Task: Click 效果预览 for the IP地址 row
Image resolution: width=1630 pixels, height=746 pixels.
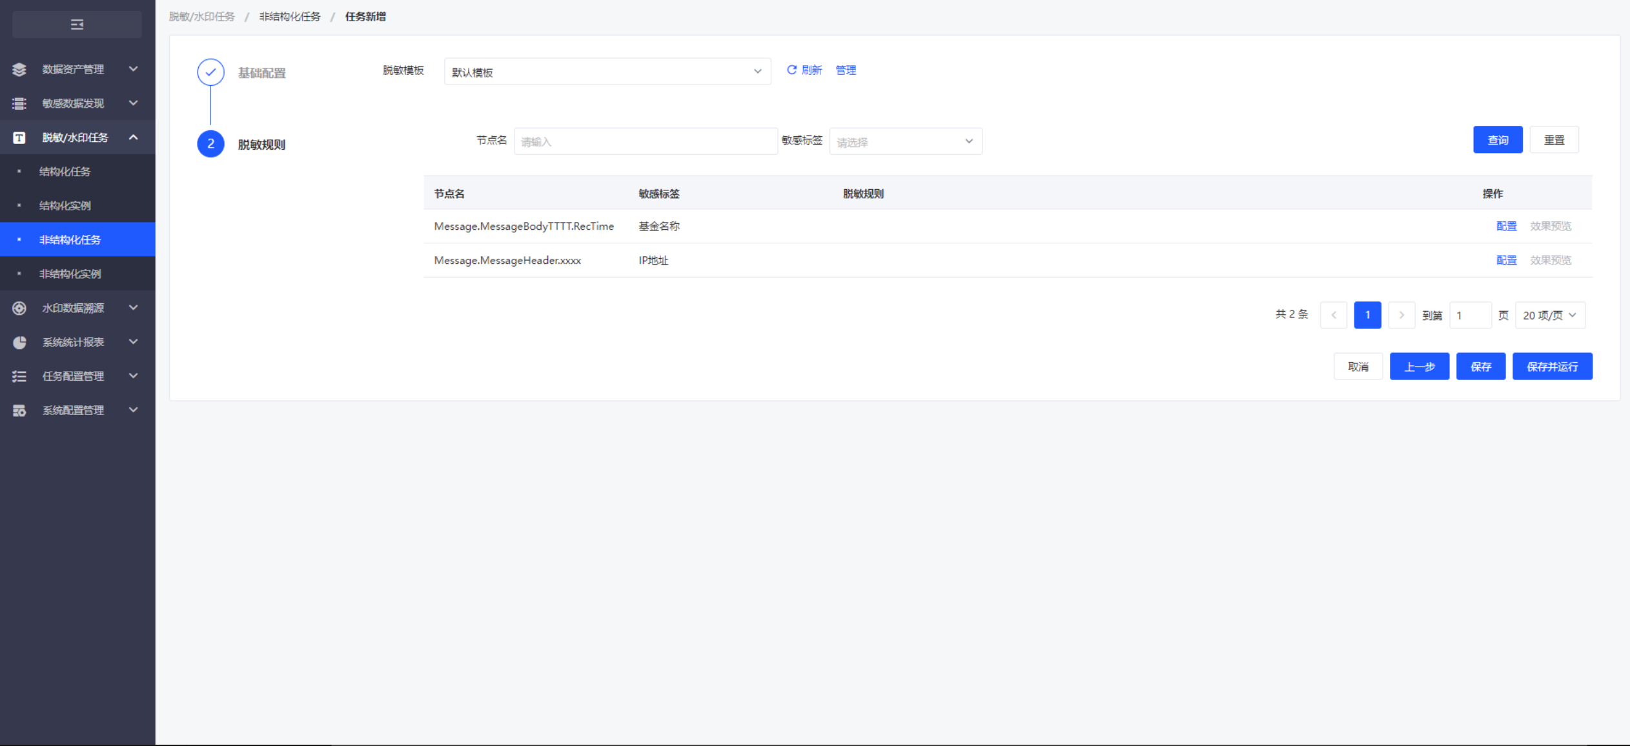Action: (x=1551, y=260)
